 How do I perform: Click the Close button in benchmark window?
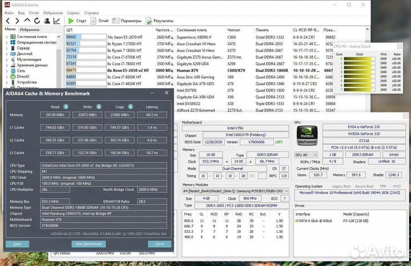pos(159,244)
